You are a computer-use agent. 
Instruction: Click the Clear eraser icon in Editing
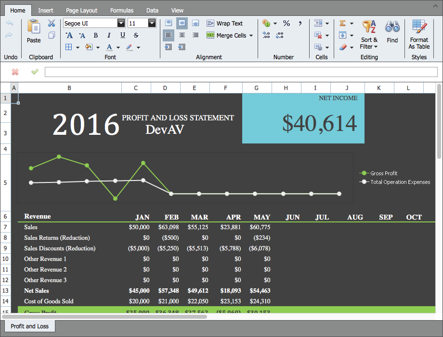[x=342, y=47]
